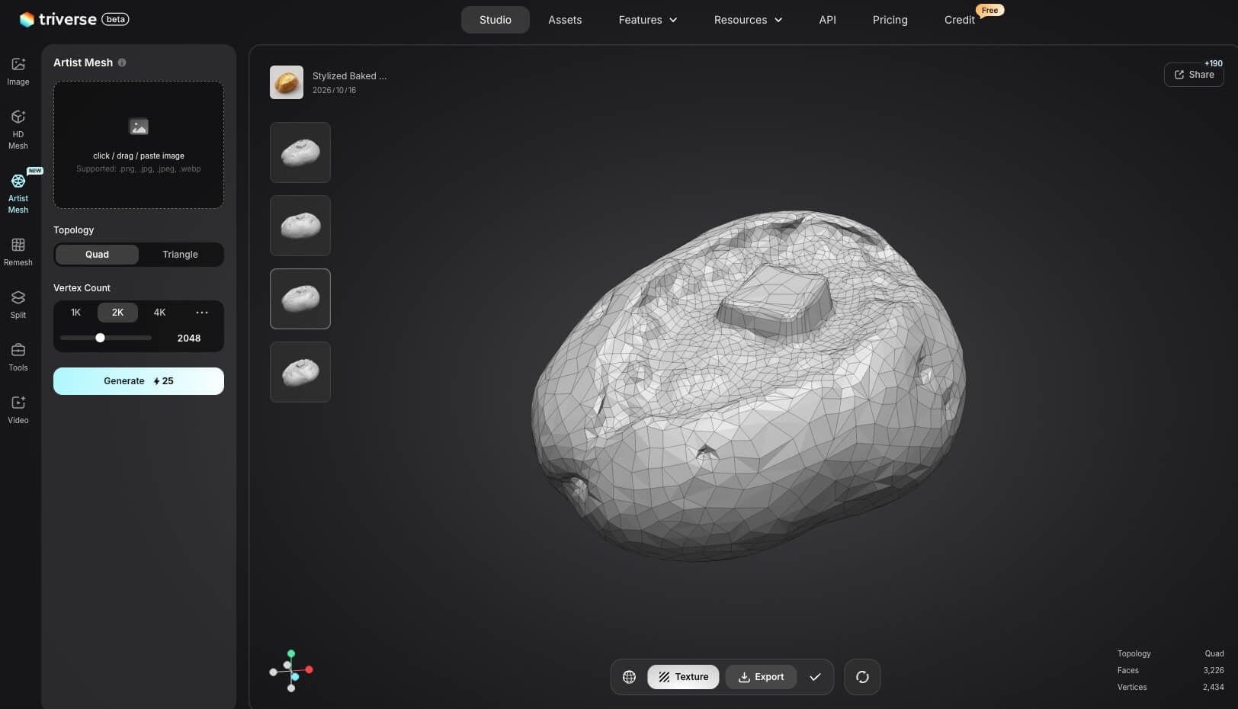Image resolution: width=1238 pixels, height=709 pixels.
Task: Select Quad topology
Action: [97, 255]
